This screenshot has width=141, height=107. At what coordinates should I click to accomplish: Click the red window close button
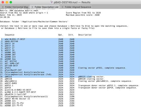point(3,2)
